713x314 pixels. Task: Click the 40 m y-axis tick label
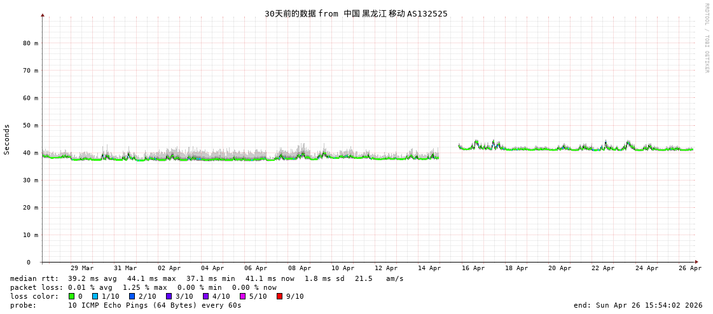(31, 153)
